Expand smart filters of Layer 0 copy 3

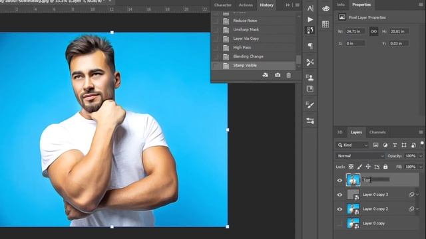[417, 195]
